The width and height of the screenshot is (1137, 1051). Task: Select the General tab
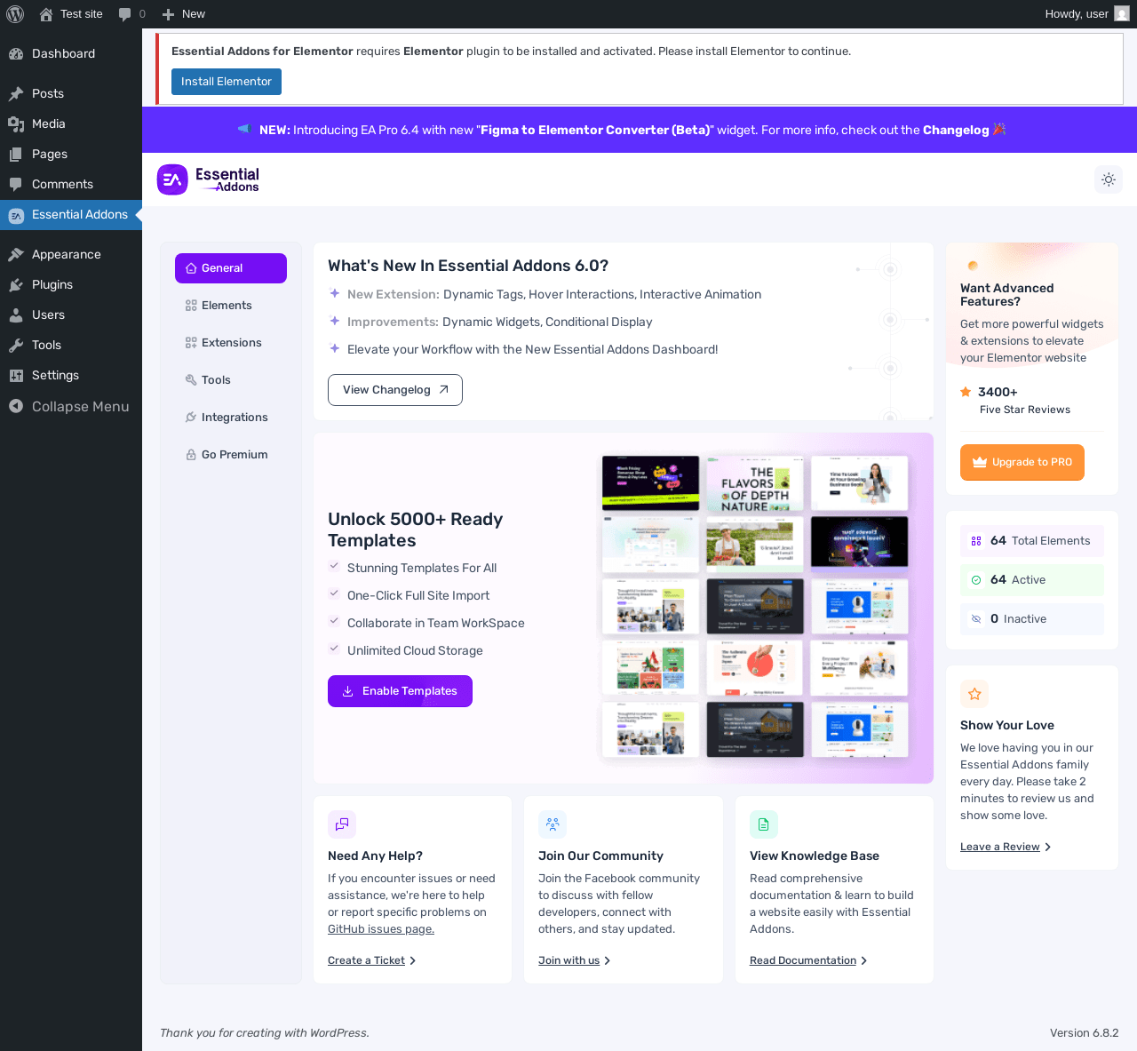pos(231,268)
